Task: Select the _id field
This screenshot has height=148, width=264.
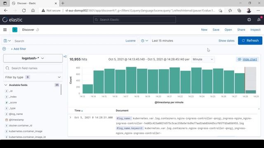Action: 11,91
